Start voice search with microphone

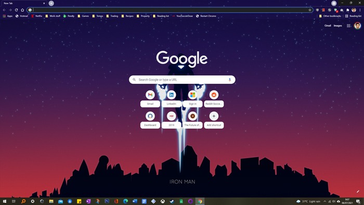pos(230,80)
